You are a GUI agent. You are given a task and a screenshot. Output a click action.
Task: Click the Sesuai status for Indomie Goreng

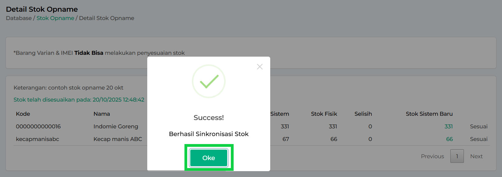[479, 127]
